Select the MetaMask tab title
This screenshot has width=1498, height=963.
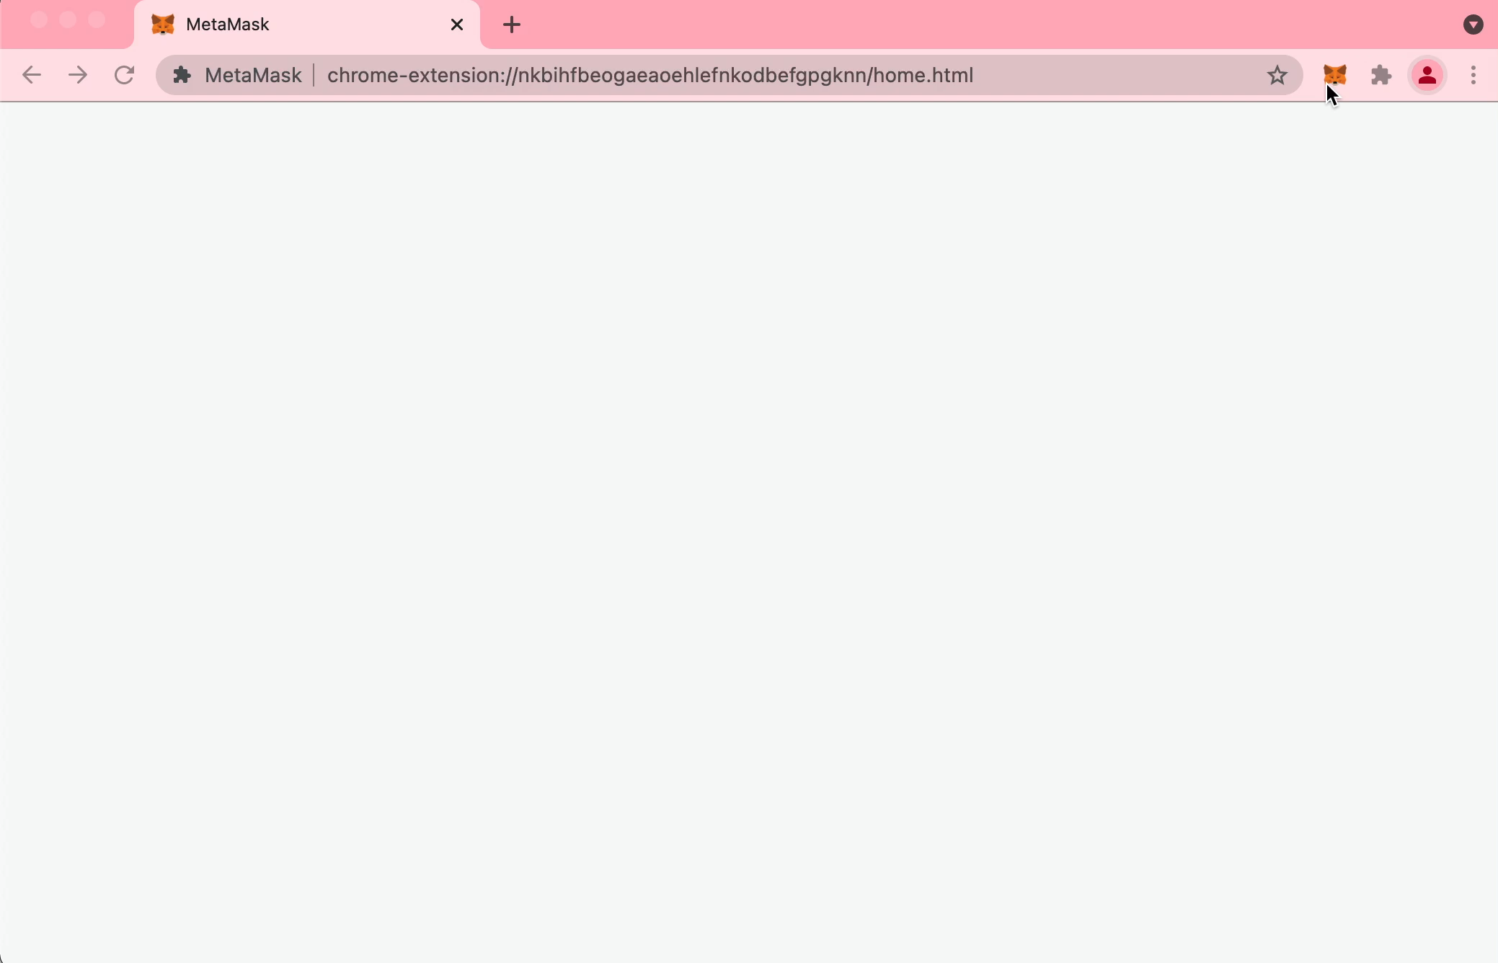(x=228, y=25)
